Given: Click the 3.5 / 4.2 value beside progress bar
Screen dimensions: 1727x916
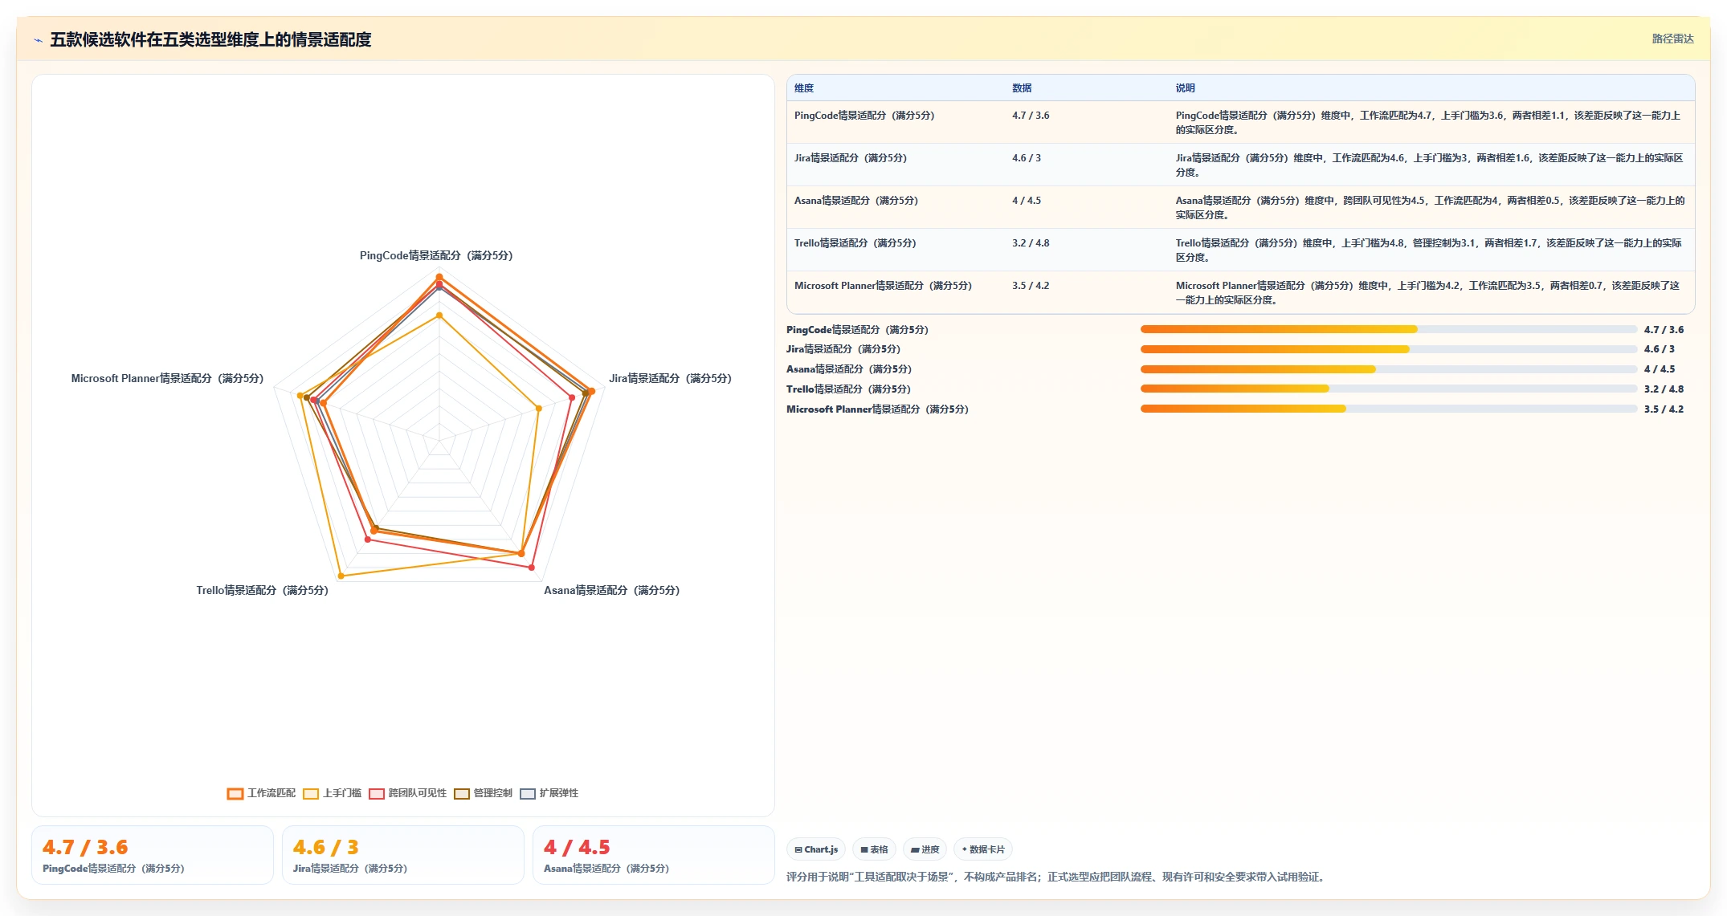Looking at the screenshot, I should click(x=1664, y=409).
